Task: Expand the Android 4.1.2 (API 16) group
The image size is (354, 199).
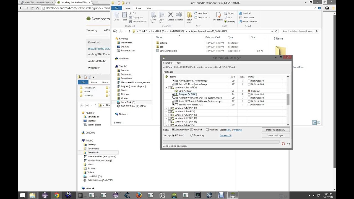Action: pos(166,118)
